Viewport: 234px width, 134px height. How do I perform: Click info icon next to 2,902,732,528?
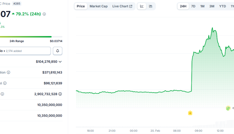[60, 94]
